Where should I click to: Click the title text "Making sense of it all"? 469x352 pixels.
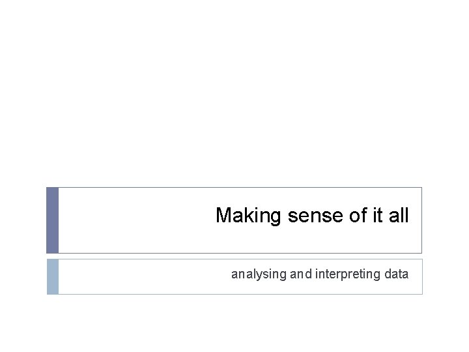[x=312, y=216]
